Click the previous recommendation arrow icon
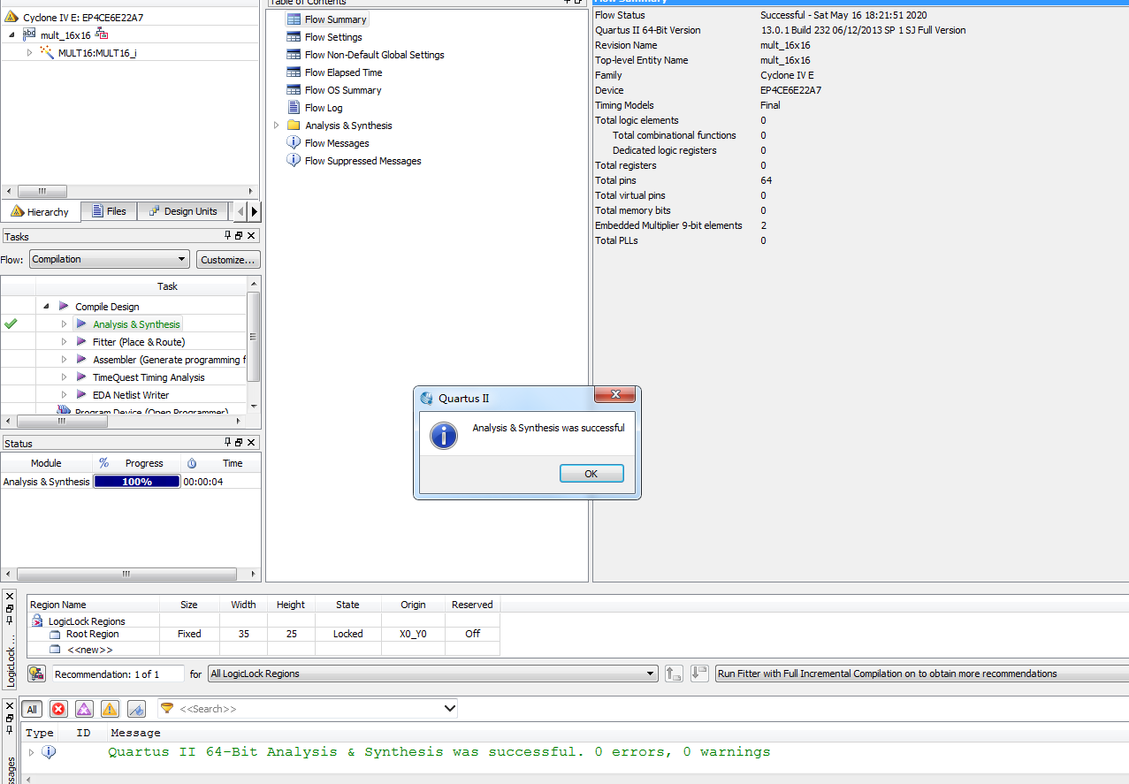1129x784 pixels. 674,674
